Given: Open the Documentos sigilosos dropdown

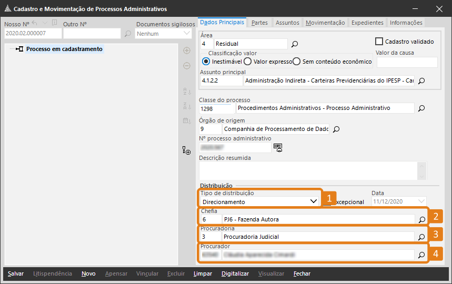Looking at the screenshot, I should [x=187, y=34].
